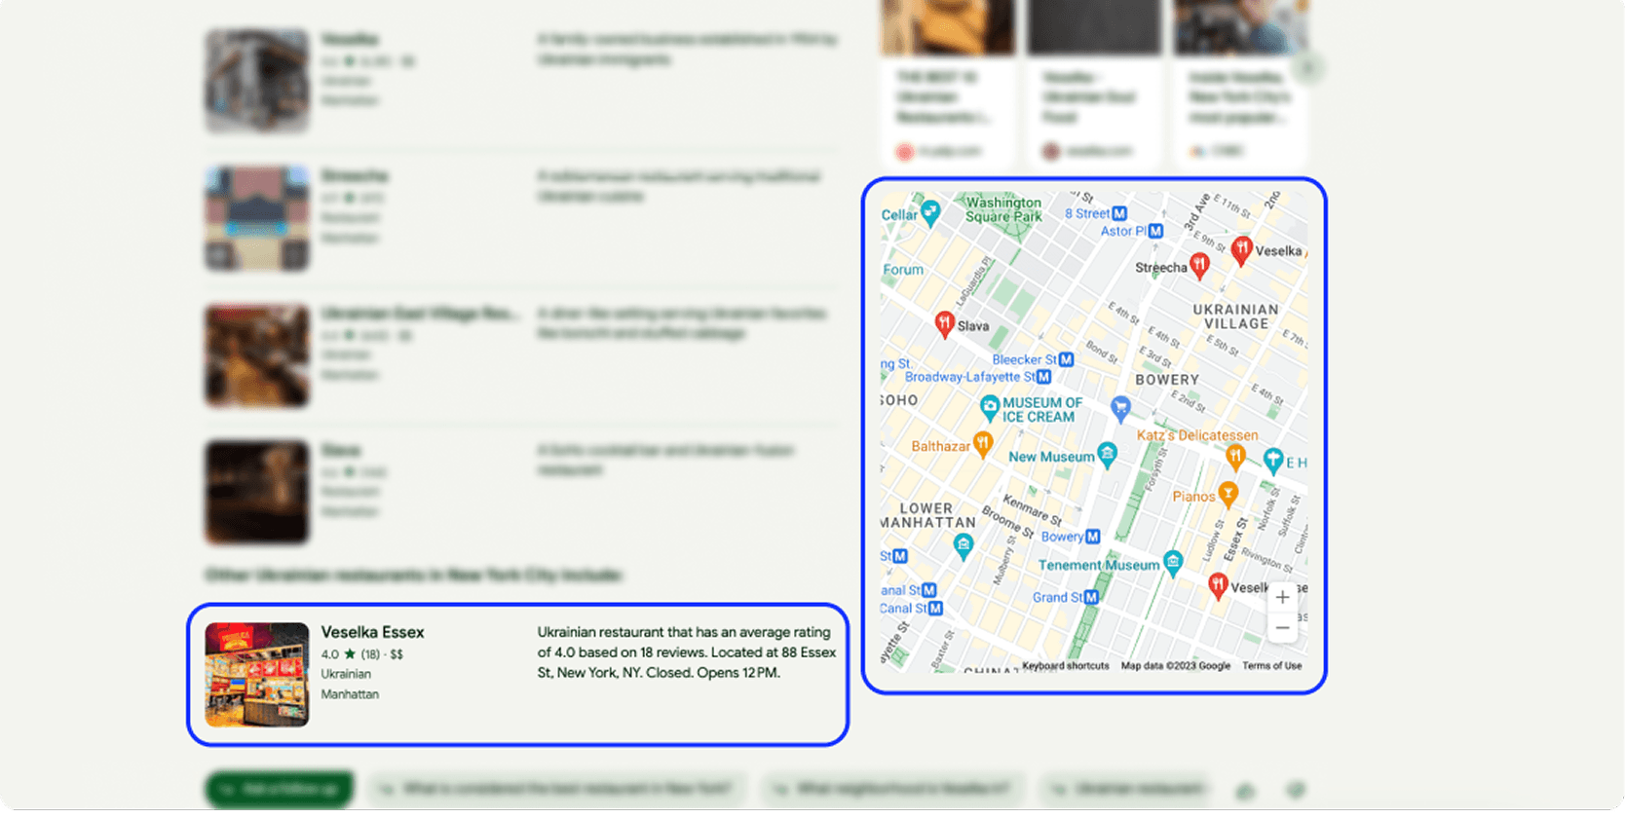
Task: Click the Bleecker St subway icon
Action: click(x=1067, y=359)
